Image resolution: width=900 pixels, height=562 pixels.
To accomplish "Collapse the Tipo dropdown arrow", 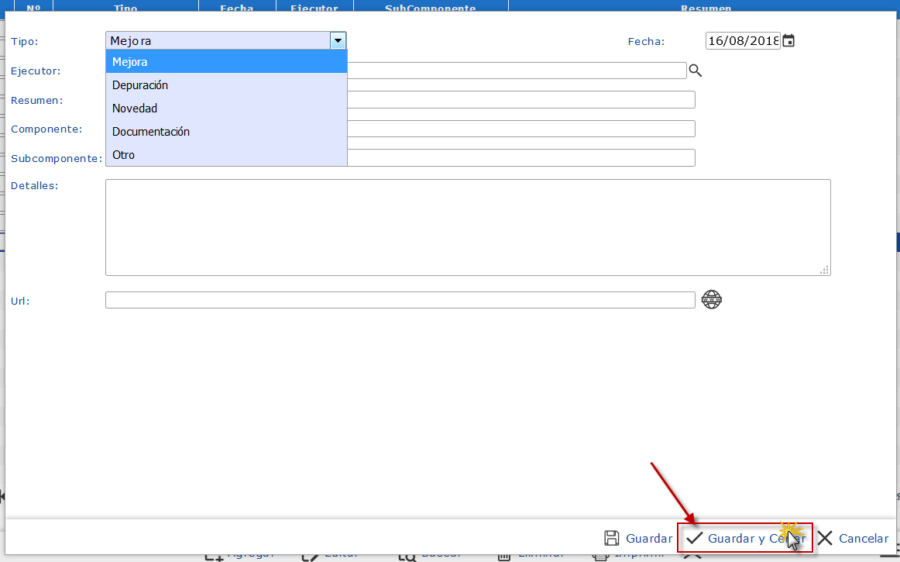I will (x=338, y=41).
